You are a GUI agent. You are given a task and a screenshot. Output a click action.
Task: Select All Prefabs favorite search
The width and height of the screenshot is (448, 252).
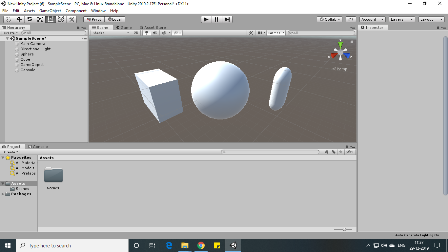23,173
